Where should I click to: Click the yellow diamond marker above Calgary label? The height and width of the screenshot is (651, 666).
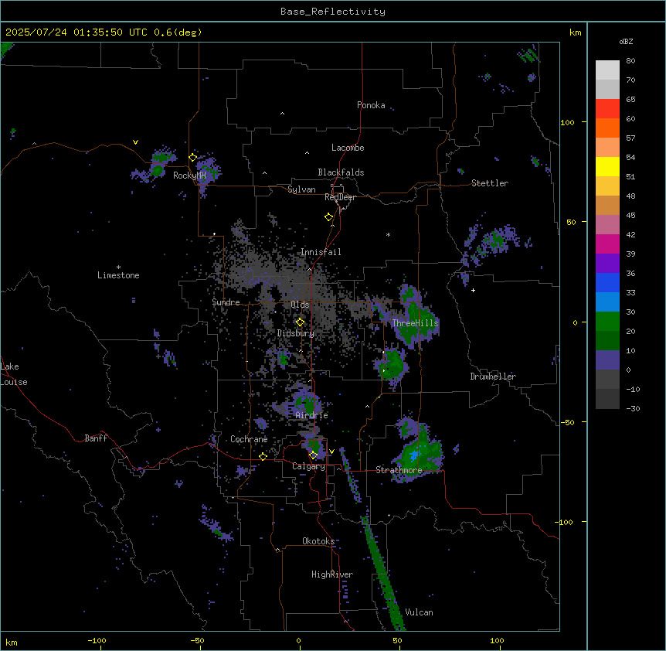[313, 455]
